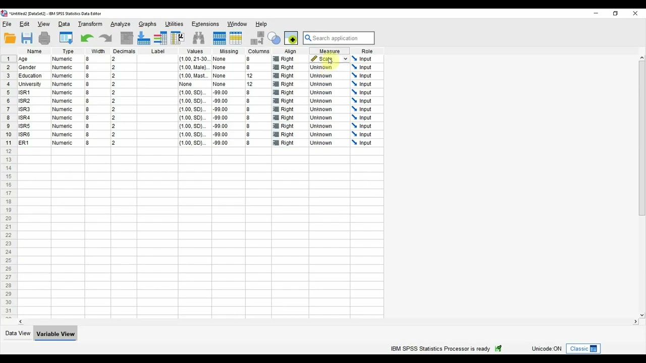Open the Data menu
This screenshot has width=646, height=363.
64,24
